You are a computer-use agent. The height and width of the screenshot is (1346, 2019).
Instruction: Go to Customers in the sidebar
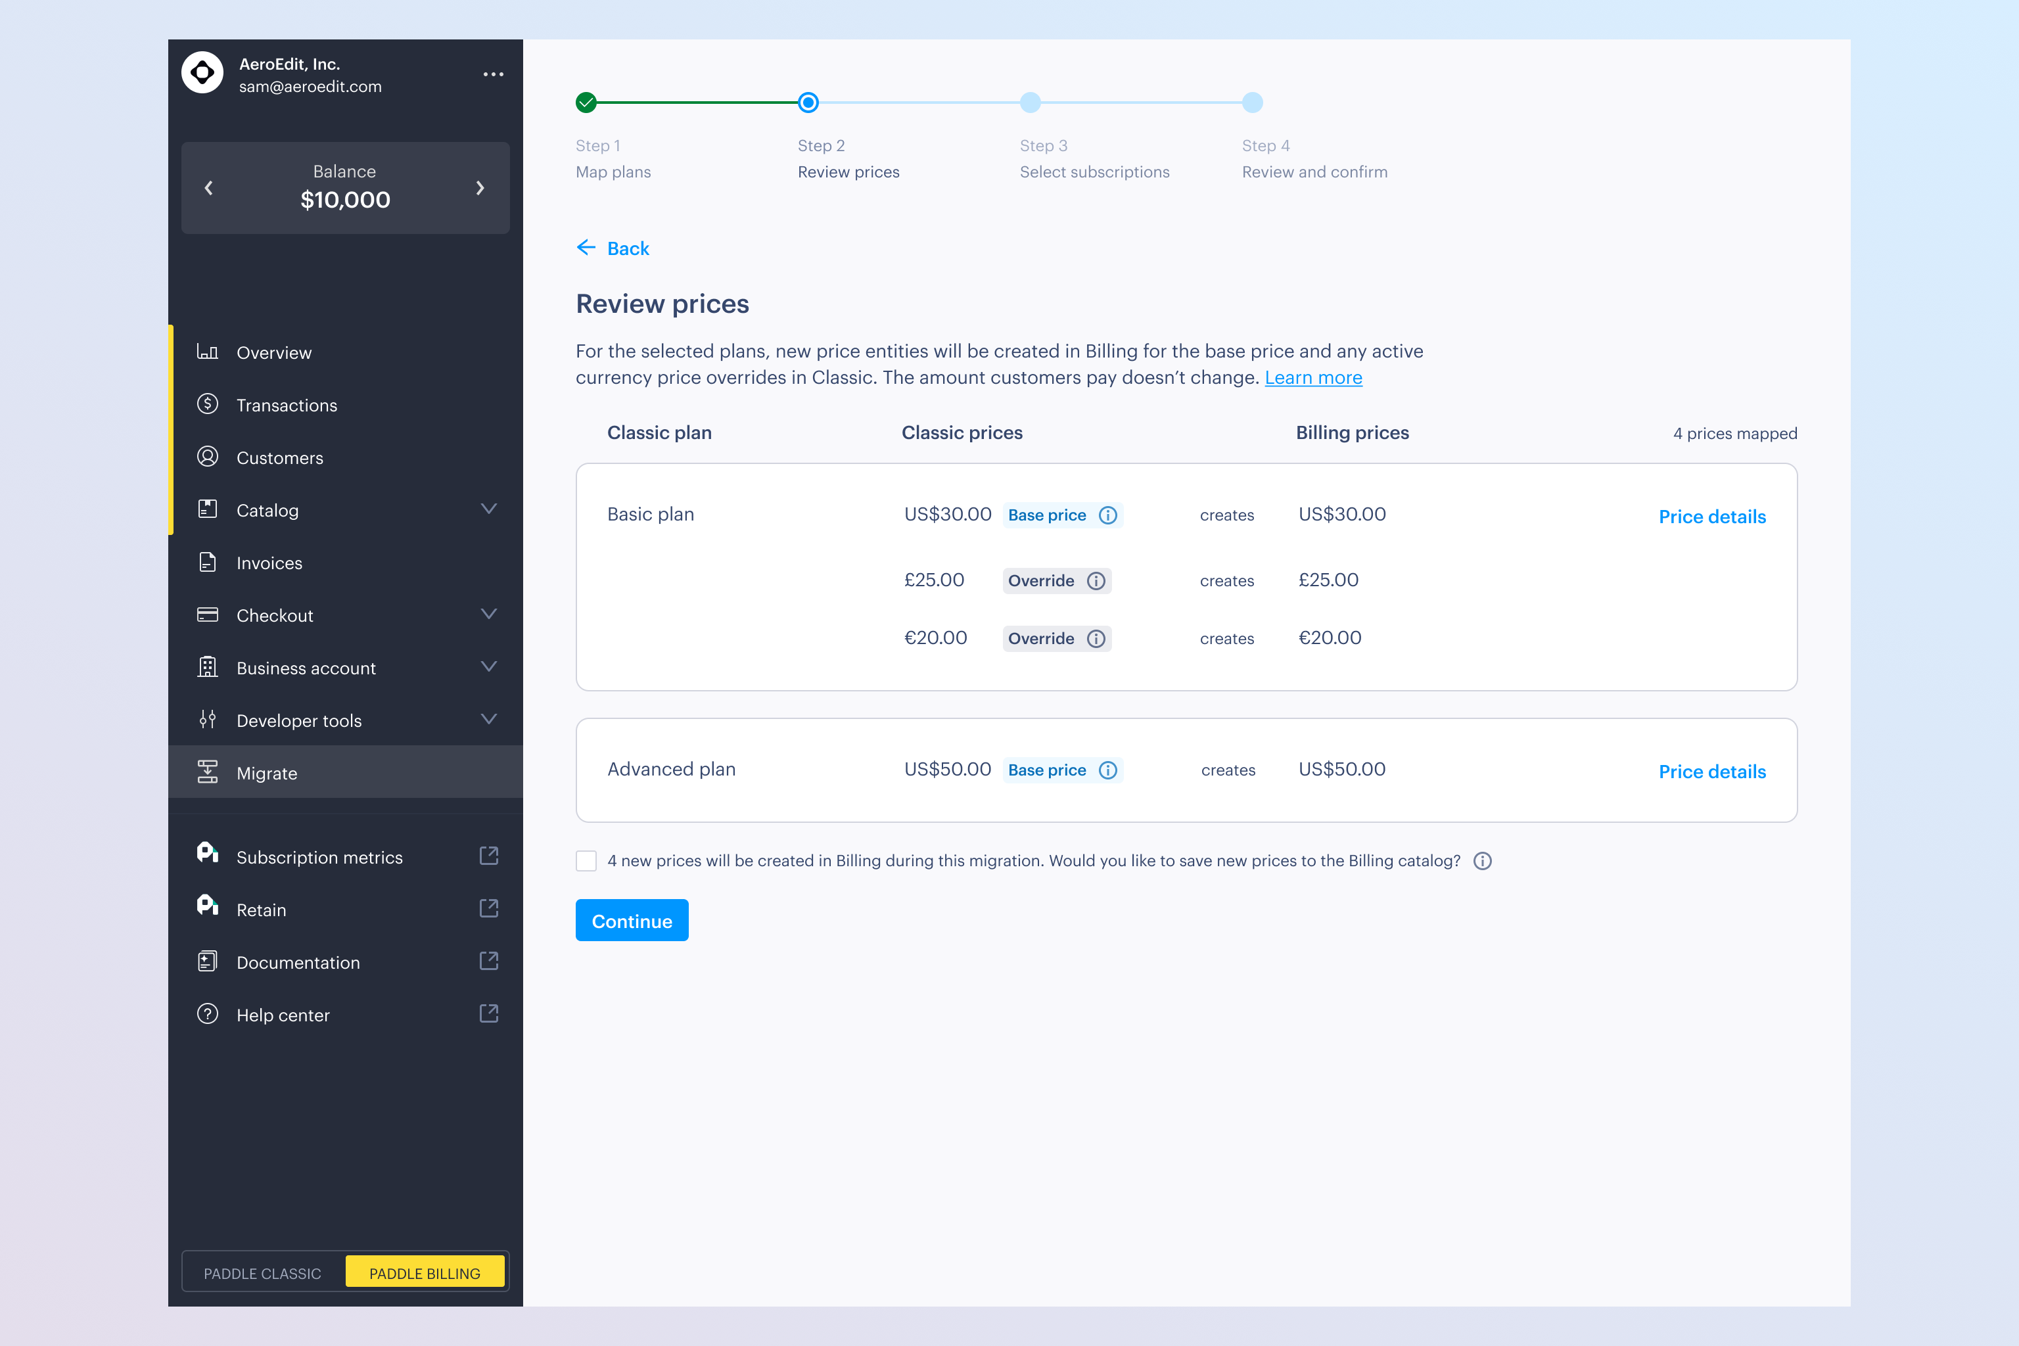coord(280,457)
